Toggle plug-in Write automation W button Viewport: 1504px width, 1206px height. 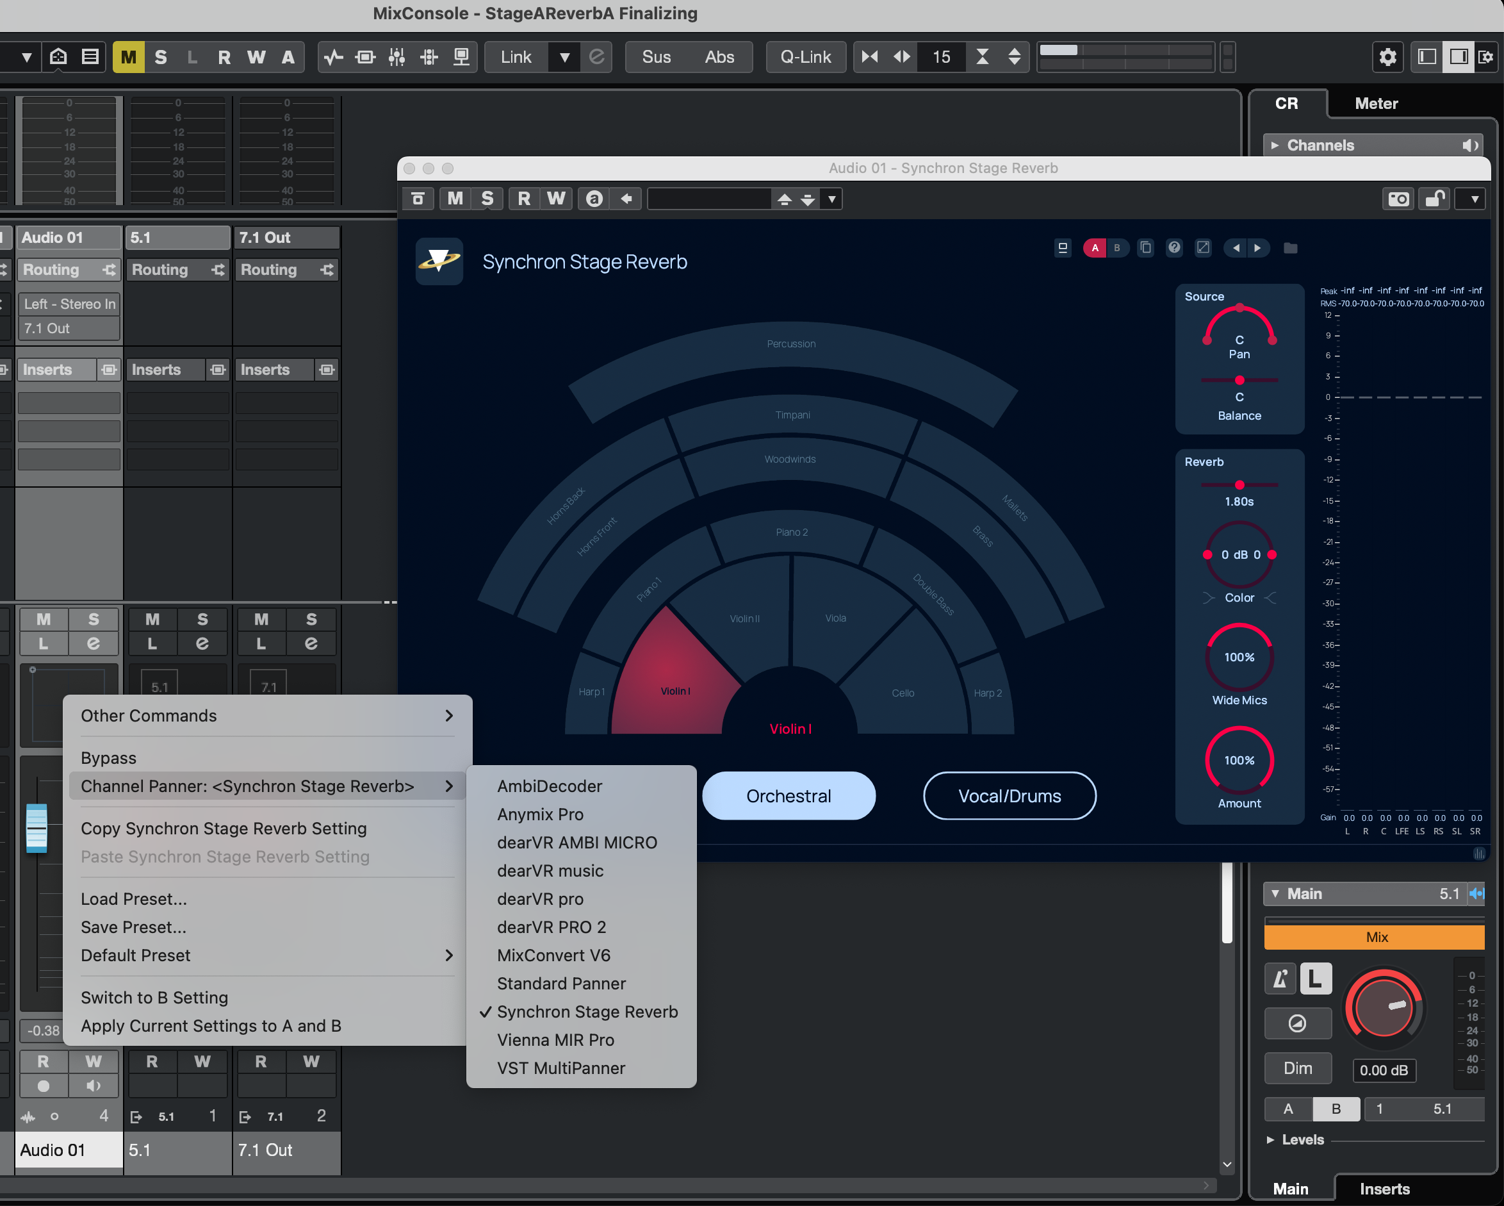click(556, 199)
